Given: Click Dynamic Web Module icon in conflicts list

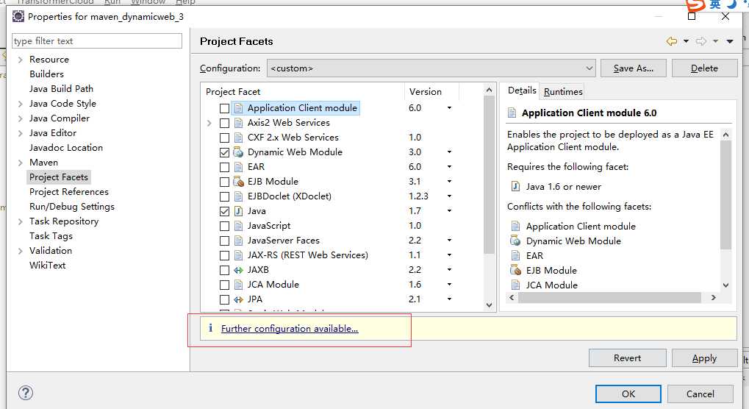Looking at the screenshot, I should 515,241.
